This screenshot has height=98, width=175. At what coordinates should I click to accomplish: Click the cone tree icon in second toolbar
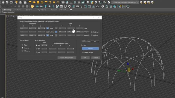point(54,6)
